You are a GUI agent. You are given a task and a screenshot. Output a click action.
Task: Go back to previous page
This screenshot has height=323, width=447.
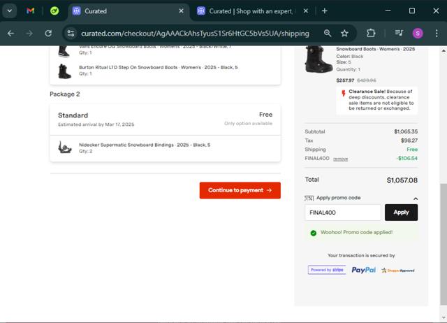point(10,34)
